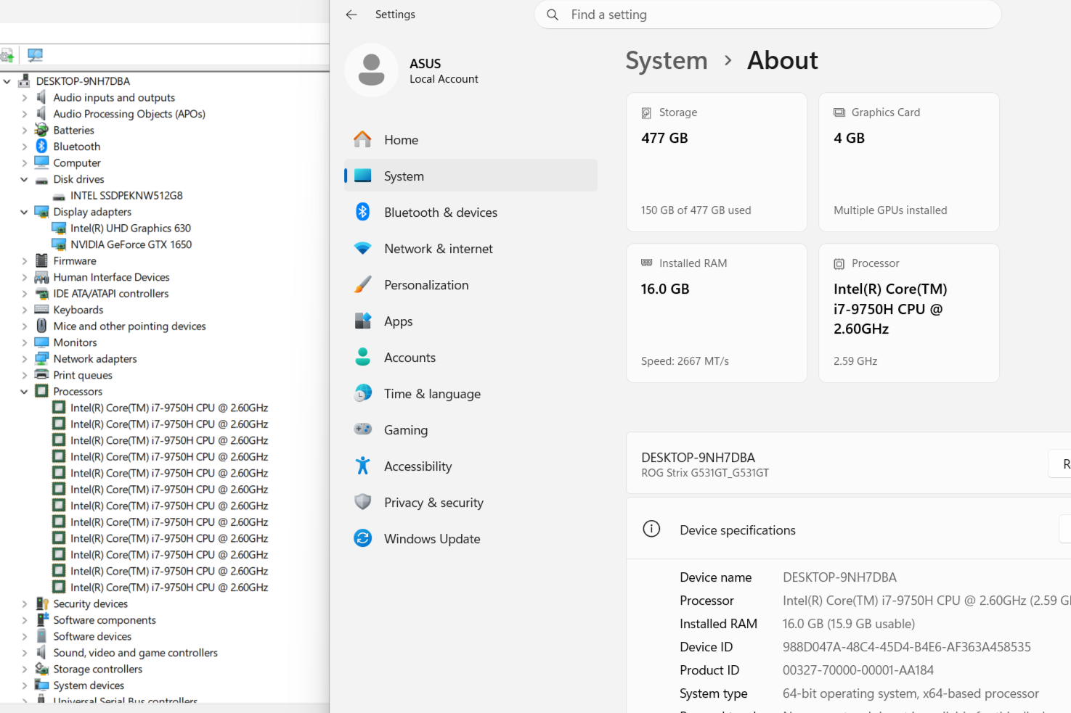Screen dimensions: 1071x713
Task: Click the Print queues printer icon
Action: click(x=41, y=375)
